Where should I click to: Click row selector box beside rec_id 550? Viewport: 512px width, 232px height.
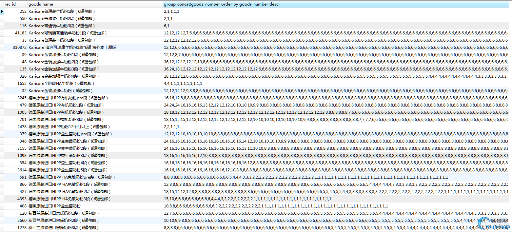point(2,19)
